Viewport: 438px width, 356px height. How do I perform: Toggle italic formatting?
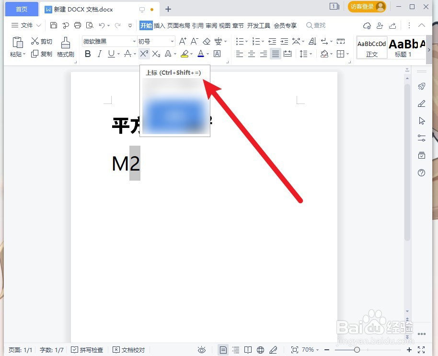(x=99, y=54)
